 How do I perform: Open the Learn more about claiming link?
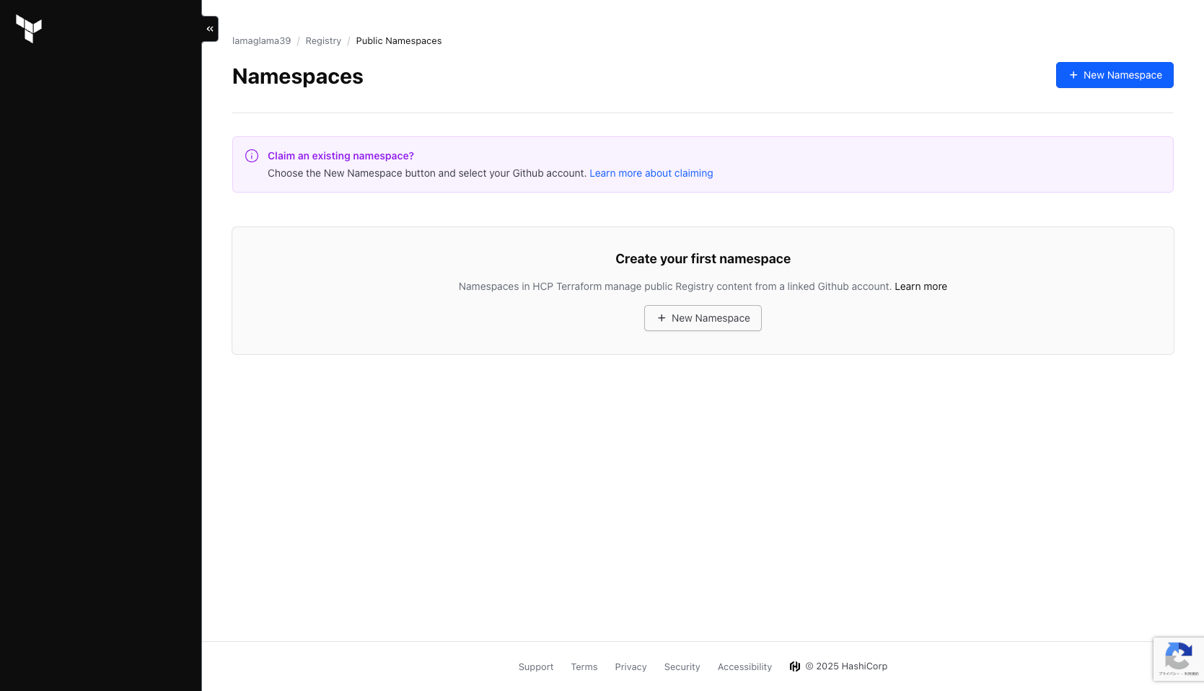click(x=651, y=173)
